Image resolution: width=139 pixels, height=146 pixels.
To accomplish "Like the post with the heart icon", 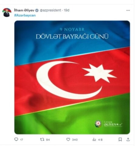I will [x=68, y=139].
